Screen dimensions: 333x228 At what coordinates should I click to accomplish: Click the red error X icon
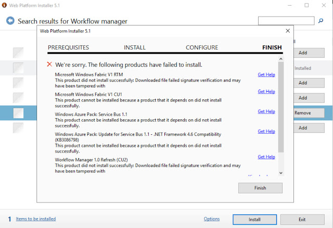49,65
